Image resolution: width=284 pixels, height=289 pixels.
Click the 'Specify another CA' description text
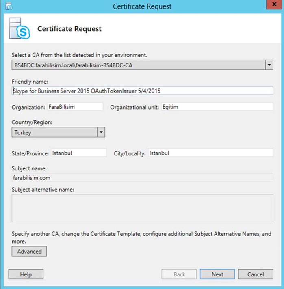point(141,237)
